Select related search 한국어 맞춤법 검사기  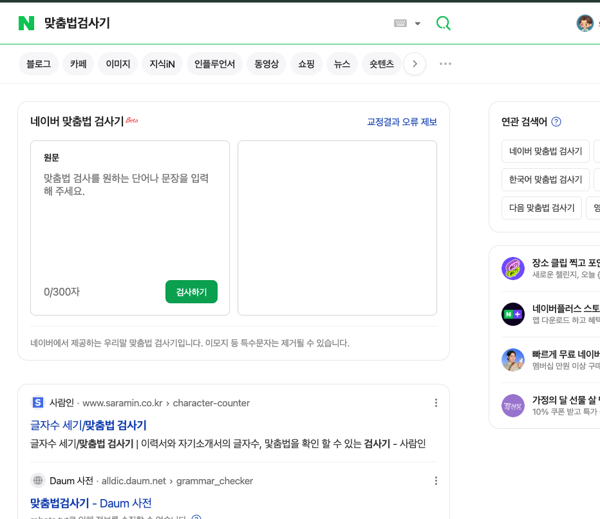pyautogui.click(x=545, y=180)
